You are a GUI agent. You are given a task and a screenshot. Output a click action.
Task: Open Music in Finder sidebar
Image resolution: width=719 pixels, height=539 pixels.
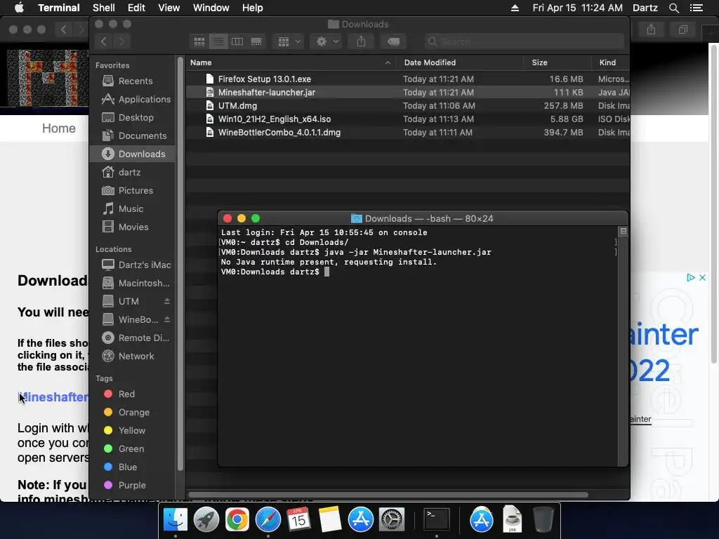tap(132, 208)
